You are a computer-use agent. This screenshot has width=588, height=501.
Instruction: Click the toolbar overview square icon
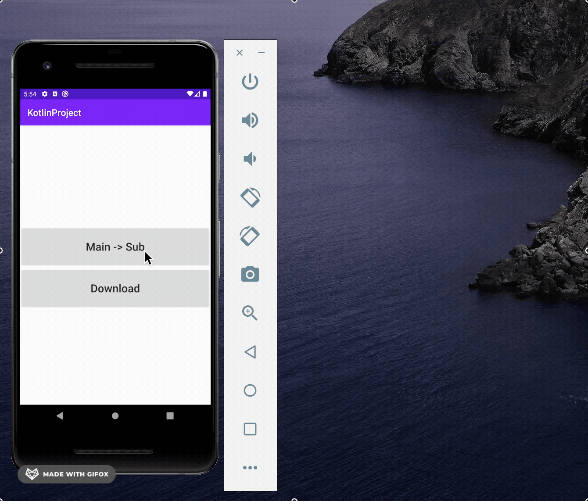(x=250, y=429)
